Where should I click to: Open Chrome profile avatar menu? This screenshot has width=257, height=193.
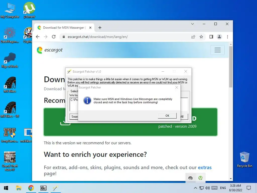219,37
